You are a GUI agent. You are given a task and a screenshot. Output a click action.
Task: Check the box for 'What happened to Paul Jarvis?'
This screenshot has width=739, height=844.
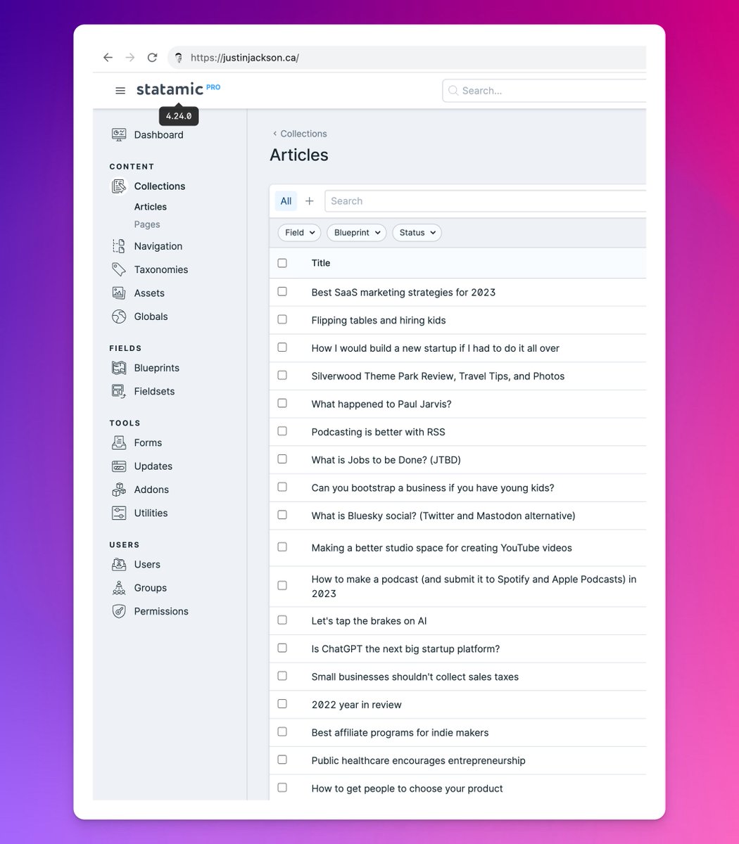click(x=282, y=403)
